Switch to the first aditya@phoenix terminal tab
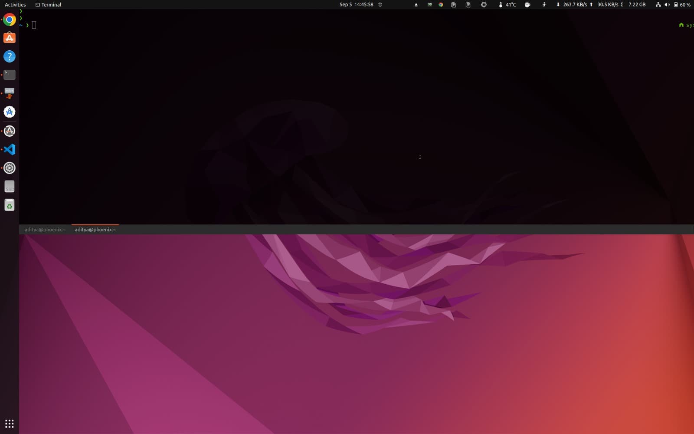The height and width of the screenshot is (434, 694). pos(45,230)
